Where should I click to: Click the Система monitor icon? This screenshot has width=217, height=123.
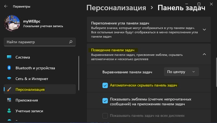click(x=9, y=57)
